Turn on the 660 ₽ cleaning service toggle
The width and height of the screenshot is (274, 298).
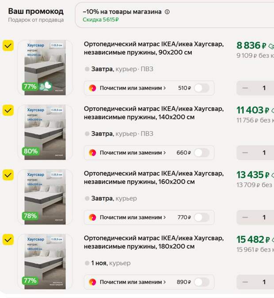[202, 152]
